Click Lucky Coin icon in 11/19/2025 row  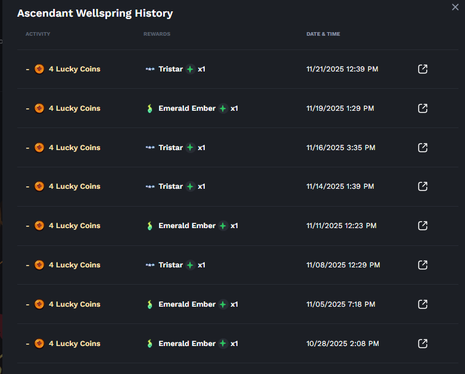[39, 108]
